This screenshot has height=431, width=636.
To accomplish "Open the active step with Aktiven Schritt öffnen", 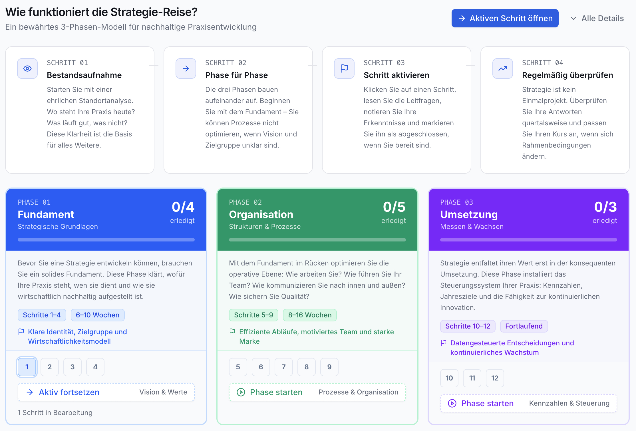I will (505, 18).
